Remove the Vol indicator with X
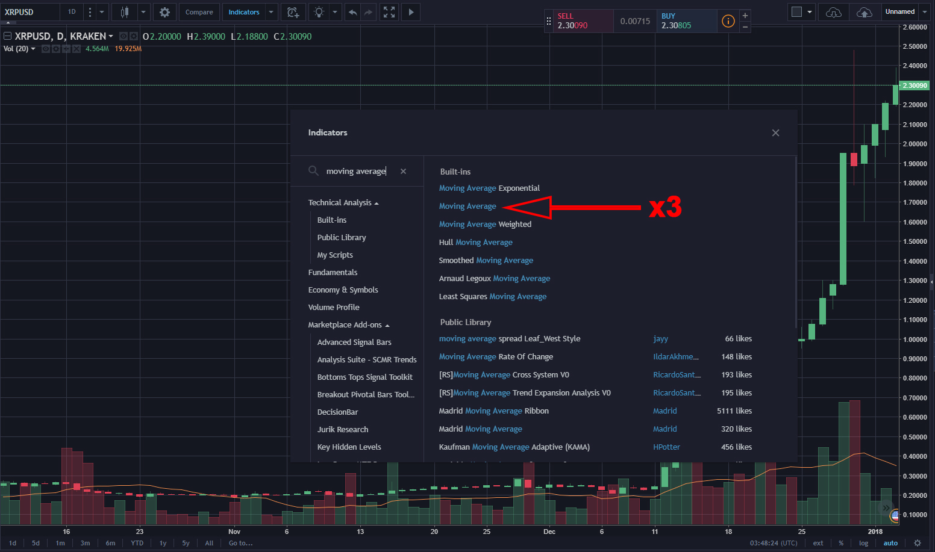Viewport: 935px width, 552px height. pos(77,49)
